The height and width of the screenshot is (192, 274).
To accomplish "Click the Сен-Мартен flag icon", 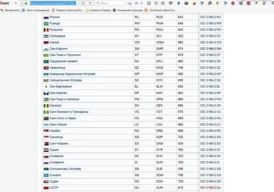I will coord(46,93).
